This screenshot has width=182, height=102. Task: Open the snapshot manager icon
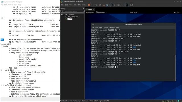click(107, 5)
